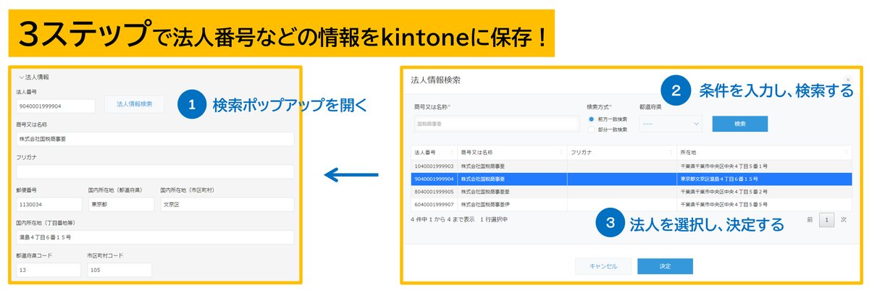Click the blue 検索 button
869x296 pixels.
coord(739,124)
